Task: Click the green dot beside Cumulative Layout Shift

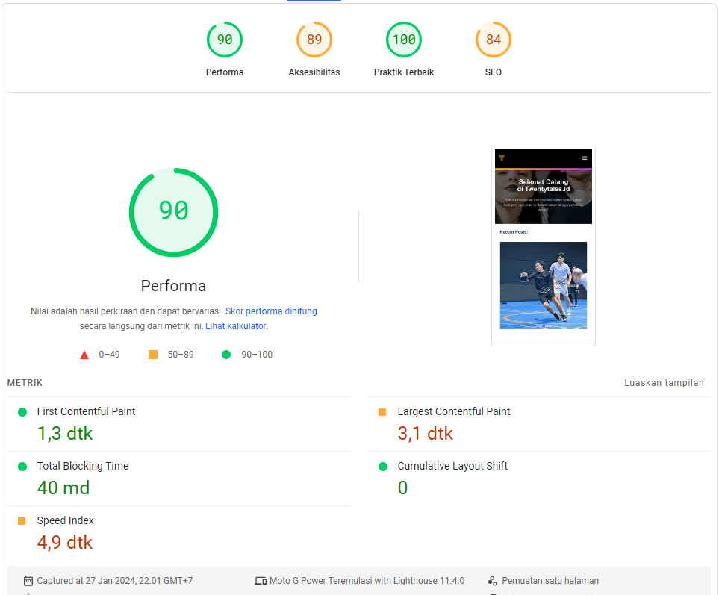Action: [x=383, y=466]
